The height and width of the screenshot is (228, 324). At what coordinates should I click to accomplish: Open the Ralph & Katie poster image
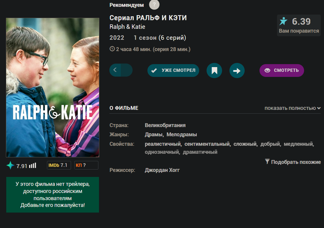point(53,88)
